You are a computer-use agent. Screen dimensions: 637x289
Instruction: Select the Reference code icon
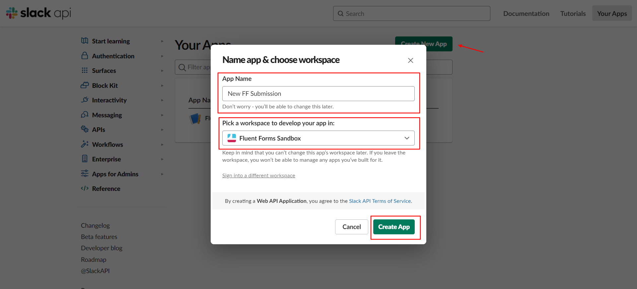click(x=84, y=188)
